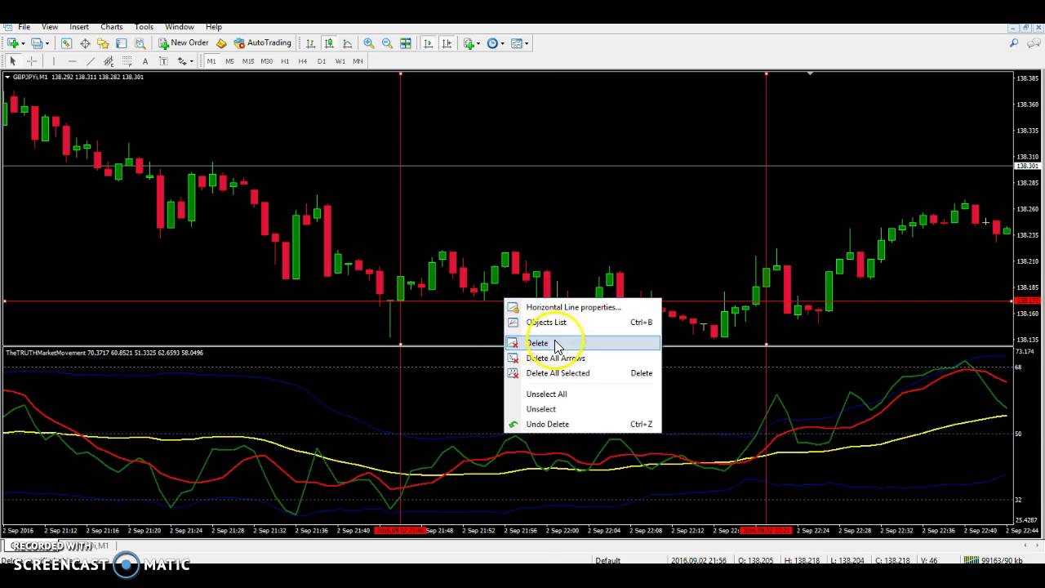Zoom in on the chart
Image resolution: width=1045 pixels, height=588 pixels.
tap(369, 43)
